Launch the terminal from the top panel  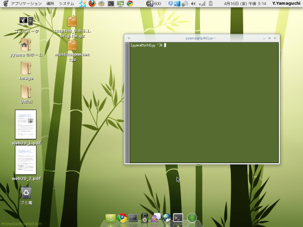pos(111,4)
